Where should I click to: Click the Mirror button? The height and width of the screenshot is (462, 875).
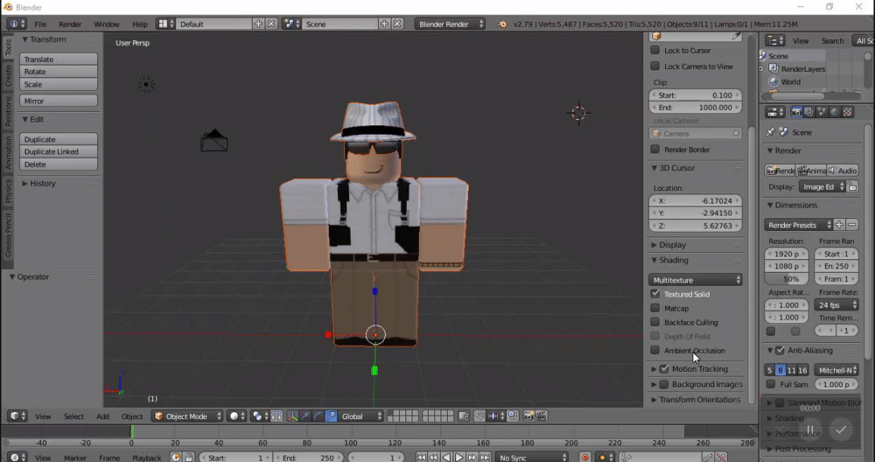(59, 101)
